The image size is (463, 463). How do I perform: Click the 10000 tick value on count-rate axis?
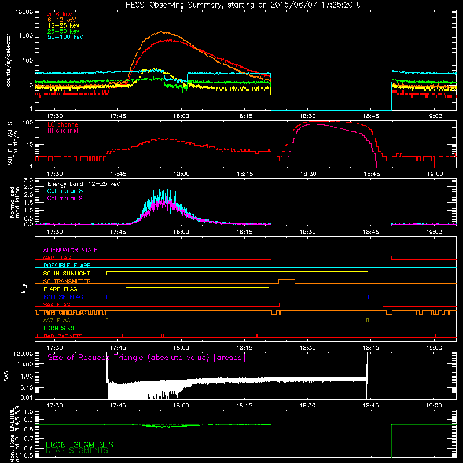pyautogui.click(x=24, y=12)
